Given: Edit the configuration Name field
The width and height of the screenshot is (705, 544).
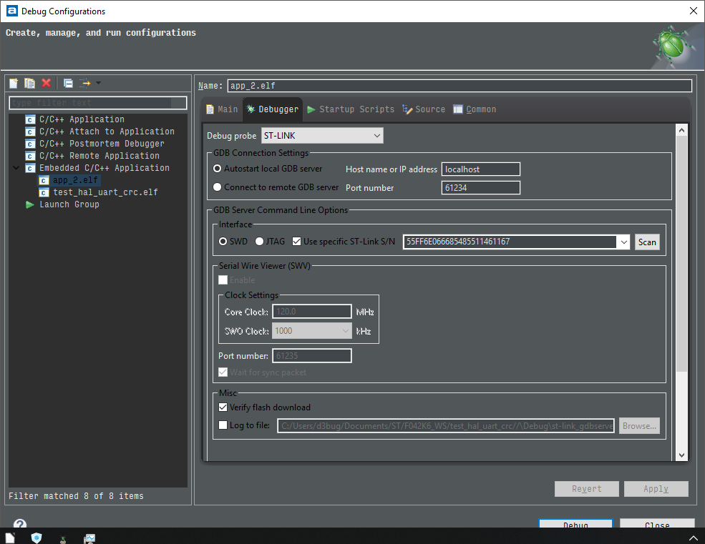Looking at the screenshot, I should point(460,86).
